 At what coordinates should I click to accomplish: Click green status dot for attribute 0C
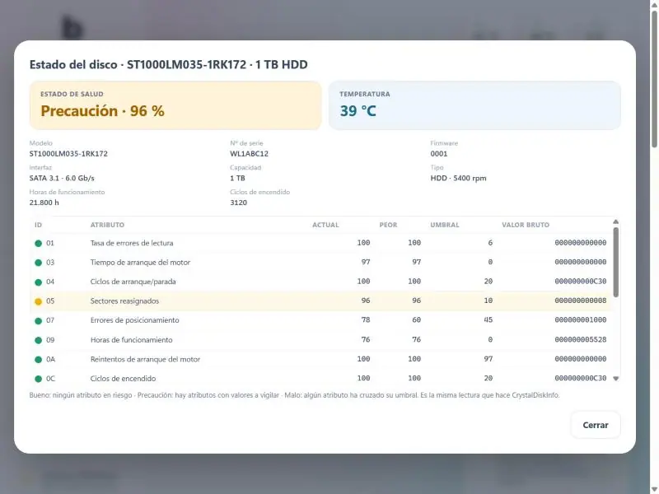pos(38,379)
